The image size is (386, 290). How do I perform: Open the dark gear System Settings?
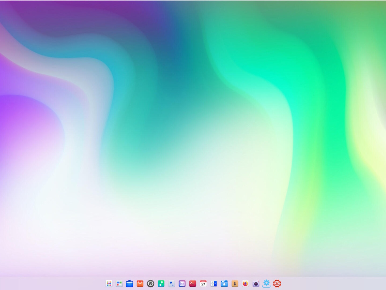click(150, 284)
